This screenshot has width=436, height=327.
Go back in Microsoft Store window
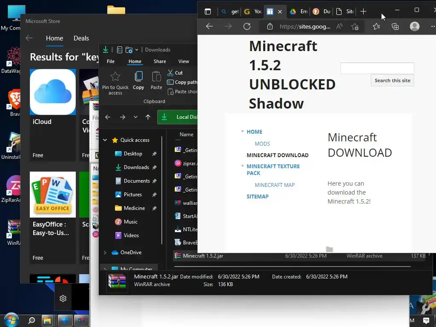click(29, 38)
